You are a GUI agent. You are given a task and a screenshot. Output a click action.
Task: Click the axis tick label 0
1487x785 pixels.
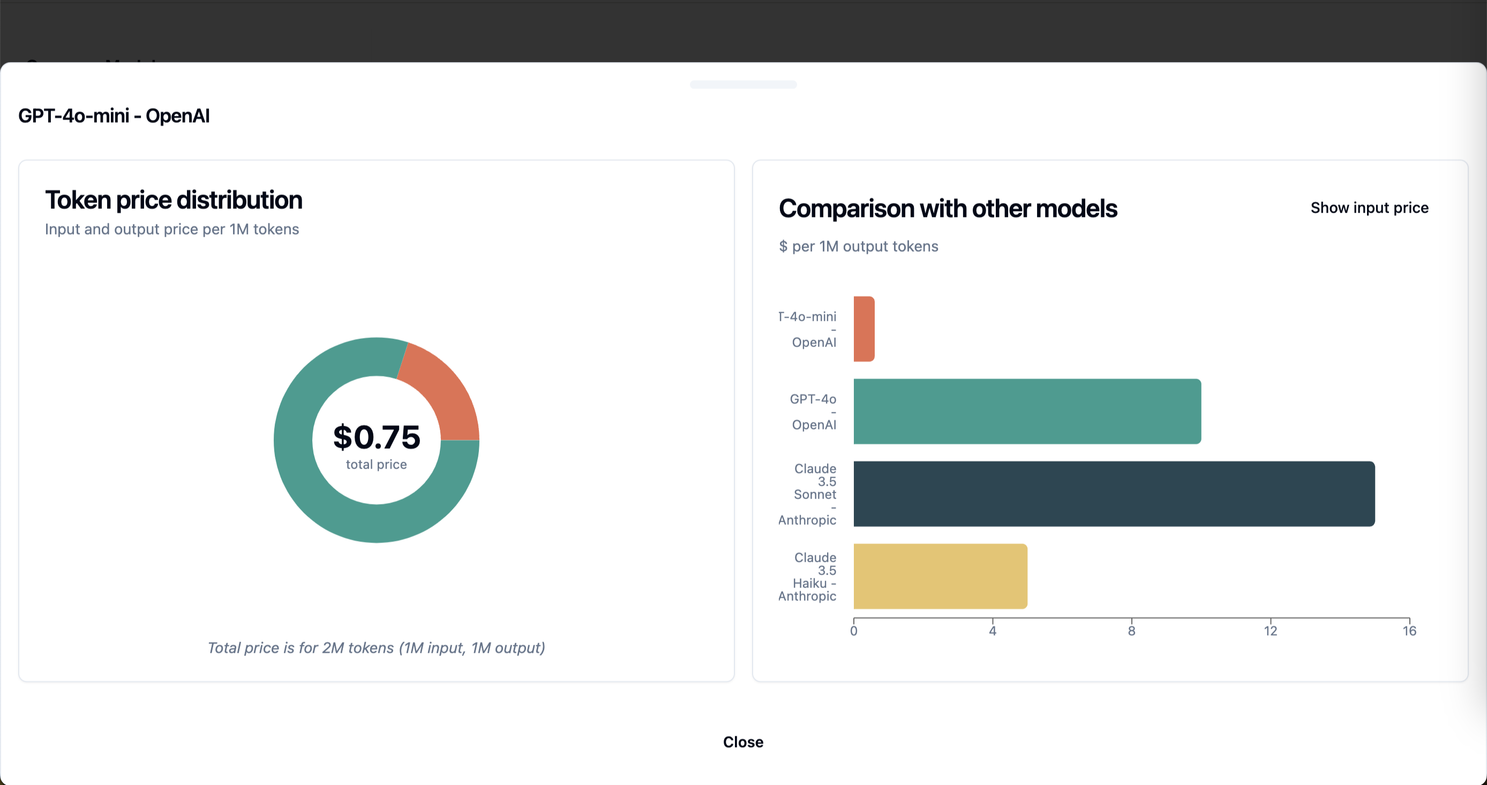854,631
